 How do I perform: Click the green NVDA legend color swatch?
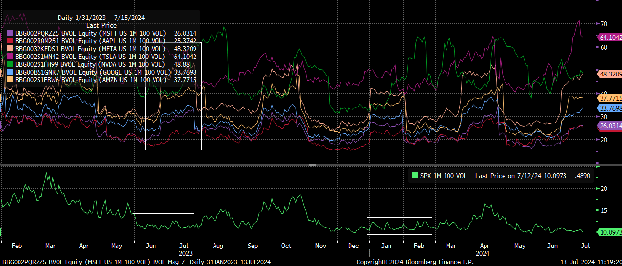(x=10, y=64)
